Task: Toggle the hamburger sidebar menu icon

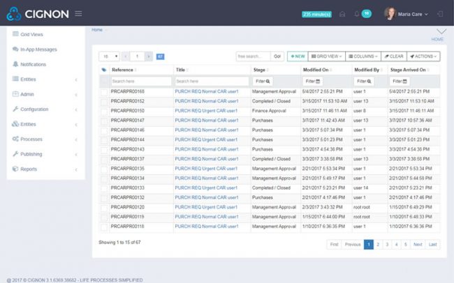Action: coord(78,13)
